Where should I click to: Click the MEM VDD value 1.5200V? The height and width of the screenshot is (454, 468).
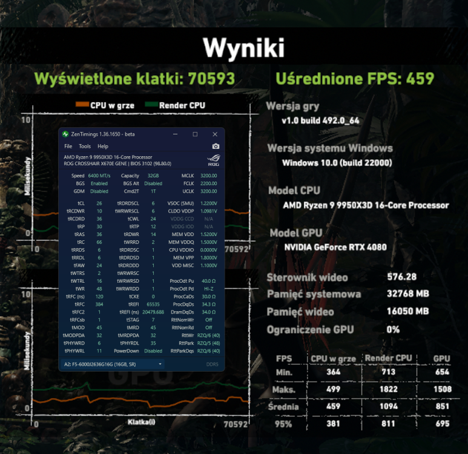209,234
